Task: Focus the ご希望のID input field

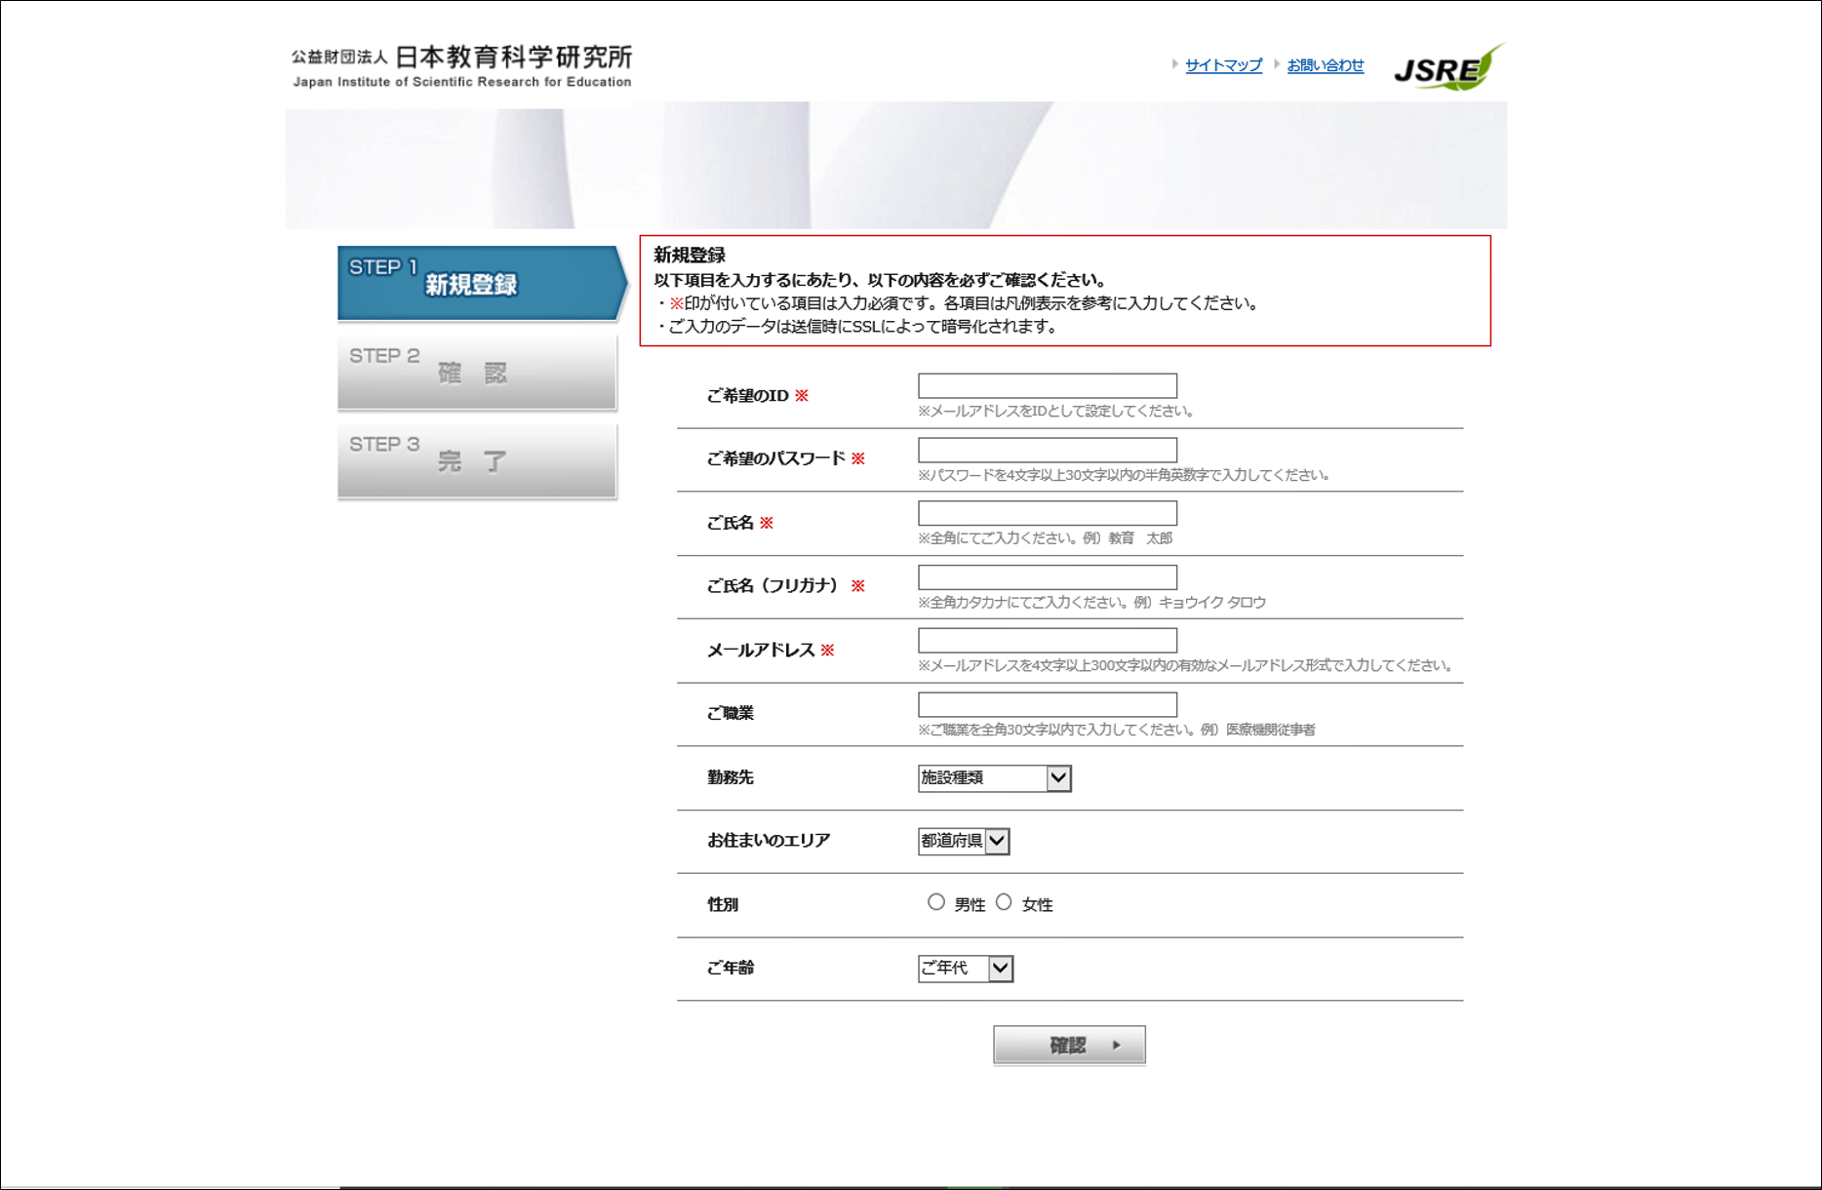Action: (x=1047, y=386)
